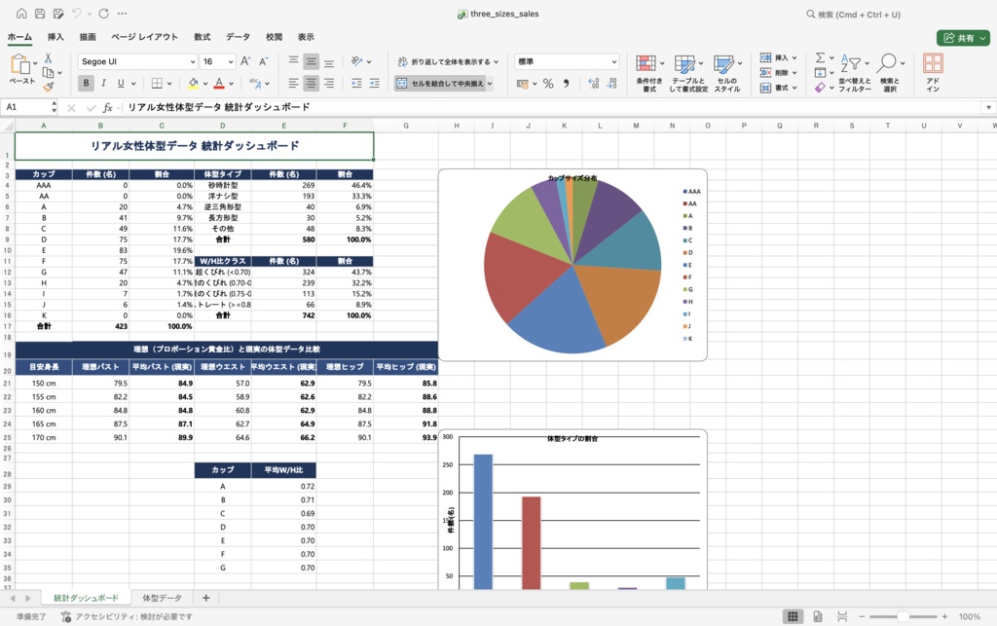Switch to Normal view in status bar
Screen dimensions: 997x626
pos(793,616)
